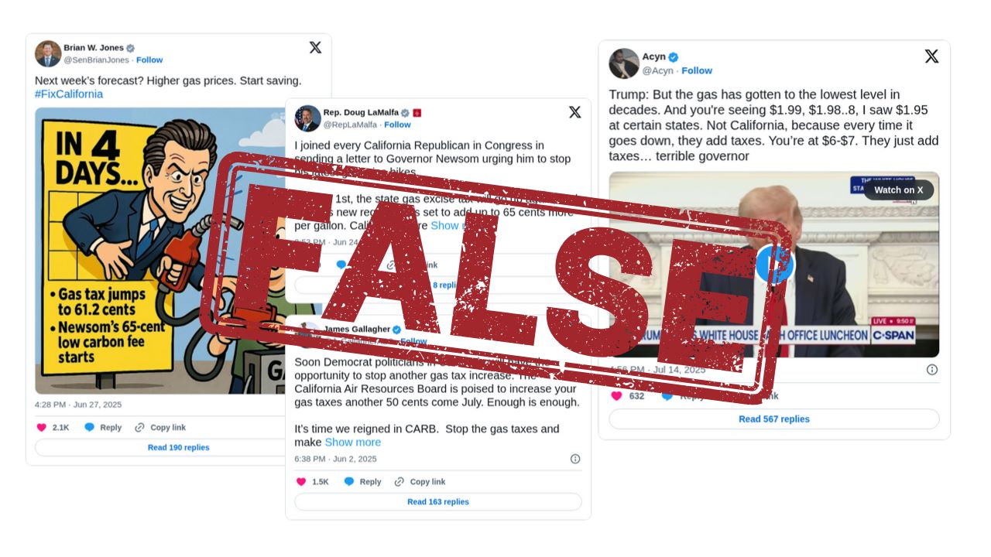Open info icon on Acyn tweet

coord(932,370)
